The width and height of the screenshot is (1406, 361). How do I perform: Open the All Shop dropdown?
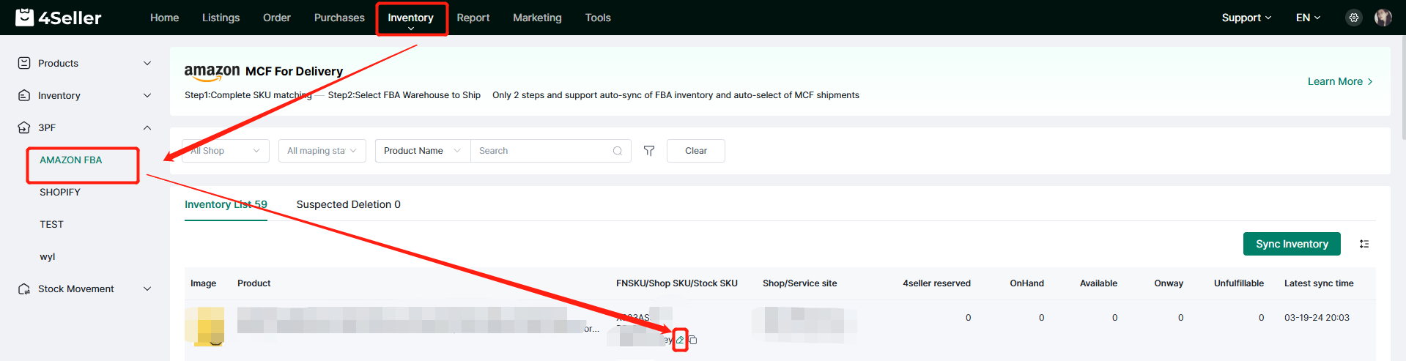(x=226, y=151)
